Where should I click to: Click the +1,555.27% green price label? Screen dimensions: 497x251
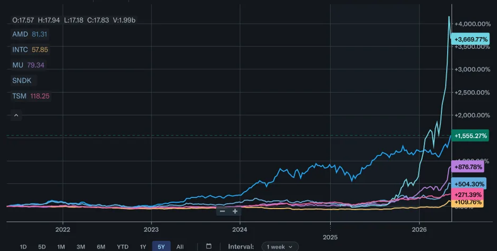click(x=470, y=136)
